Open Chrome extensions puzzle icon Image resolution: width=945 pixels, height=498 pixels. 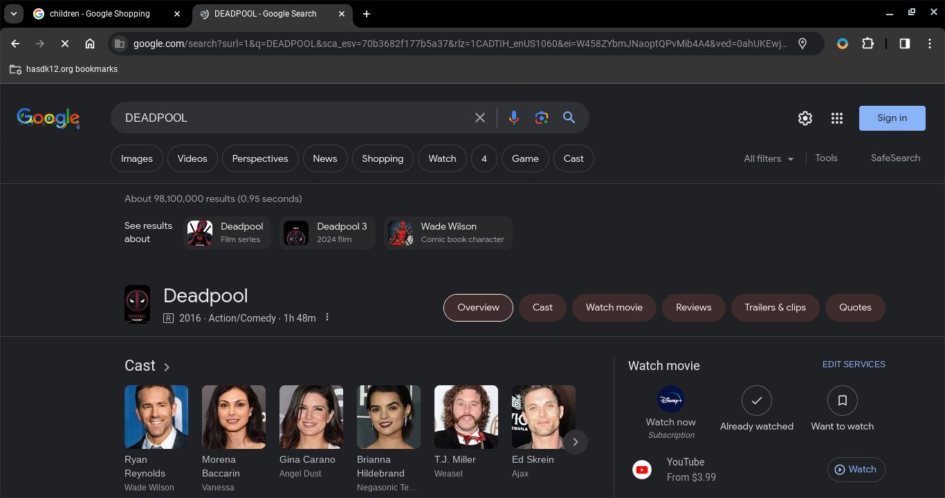click(868, 44)
